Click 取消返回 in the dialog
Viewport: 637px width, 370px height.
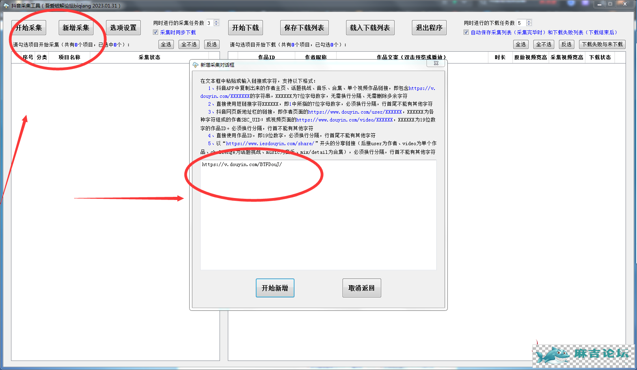pyautogui.click(x=361, y=288)
